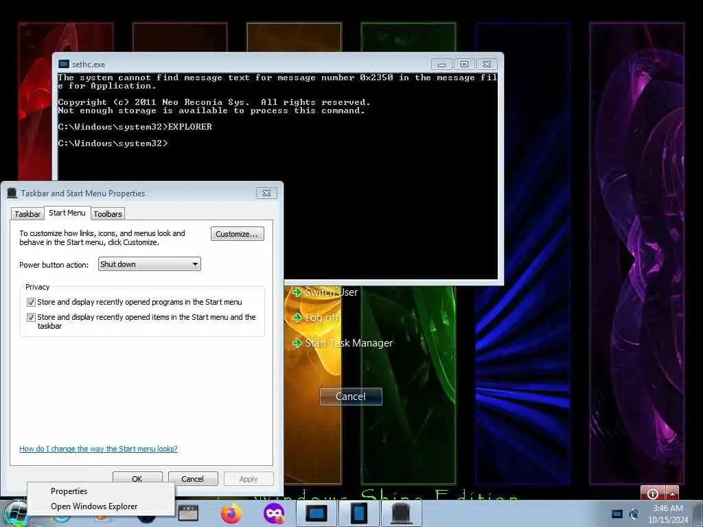The width and height of the screenshot is (703, 527).
Task: Click the large Cancel button on security screen
Action: [351, 396]
